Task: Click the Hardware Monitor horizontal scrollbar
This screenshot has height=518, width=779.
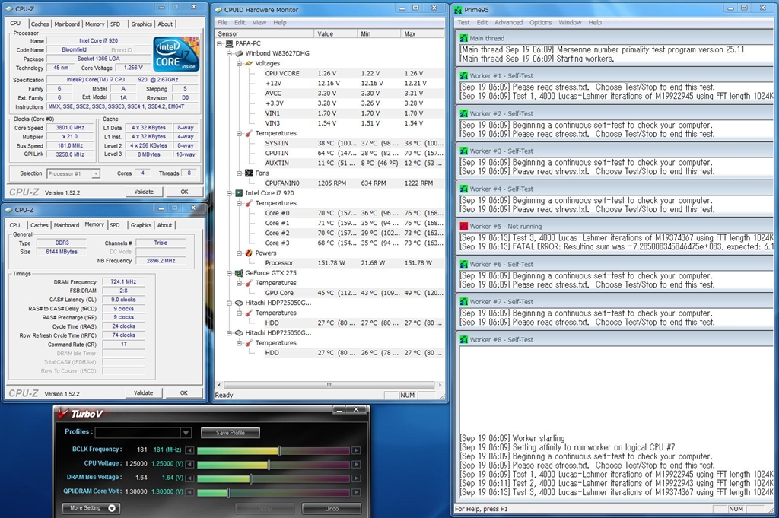Action: (327, 386)
